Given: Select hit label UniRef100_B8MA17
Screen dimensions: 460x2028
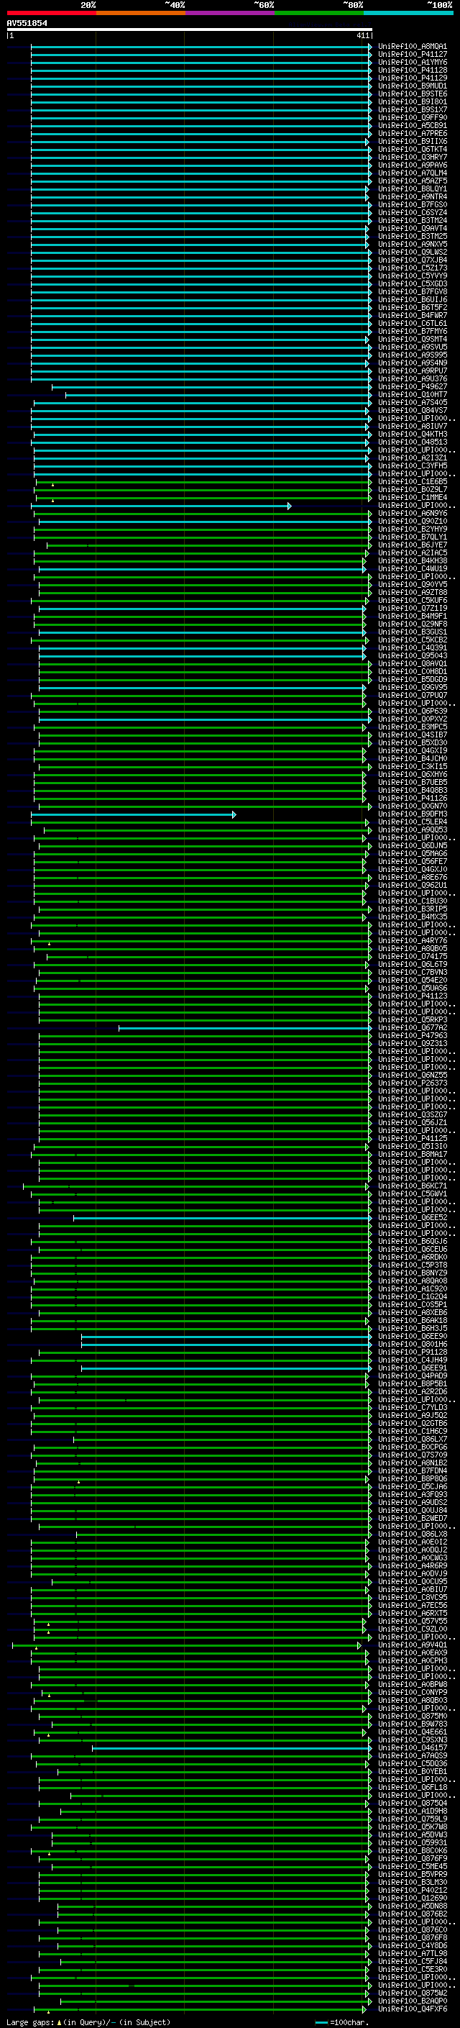Looking at the screenshot, I should pyautogui.click(x=412, y=1154).
